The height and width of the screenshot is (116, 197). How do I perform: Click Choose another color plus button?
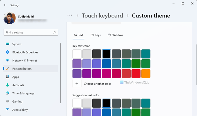[77, 84]
